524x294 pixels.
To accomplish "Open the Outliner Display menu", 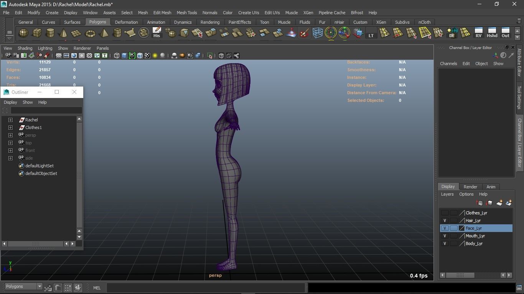I will [x=10, y=102].
